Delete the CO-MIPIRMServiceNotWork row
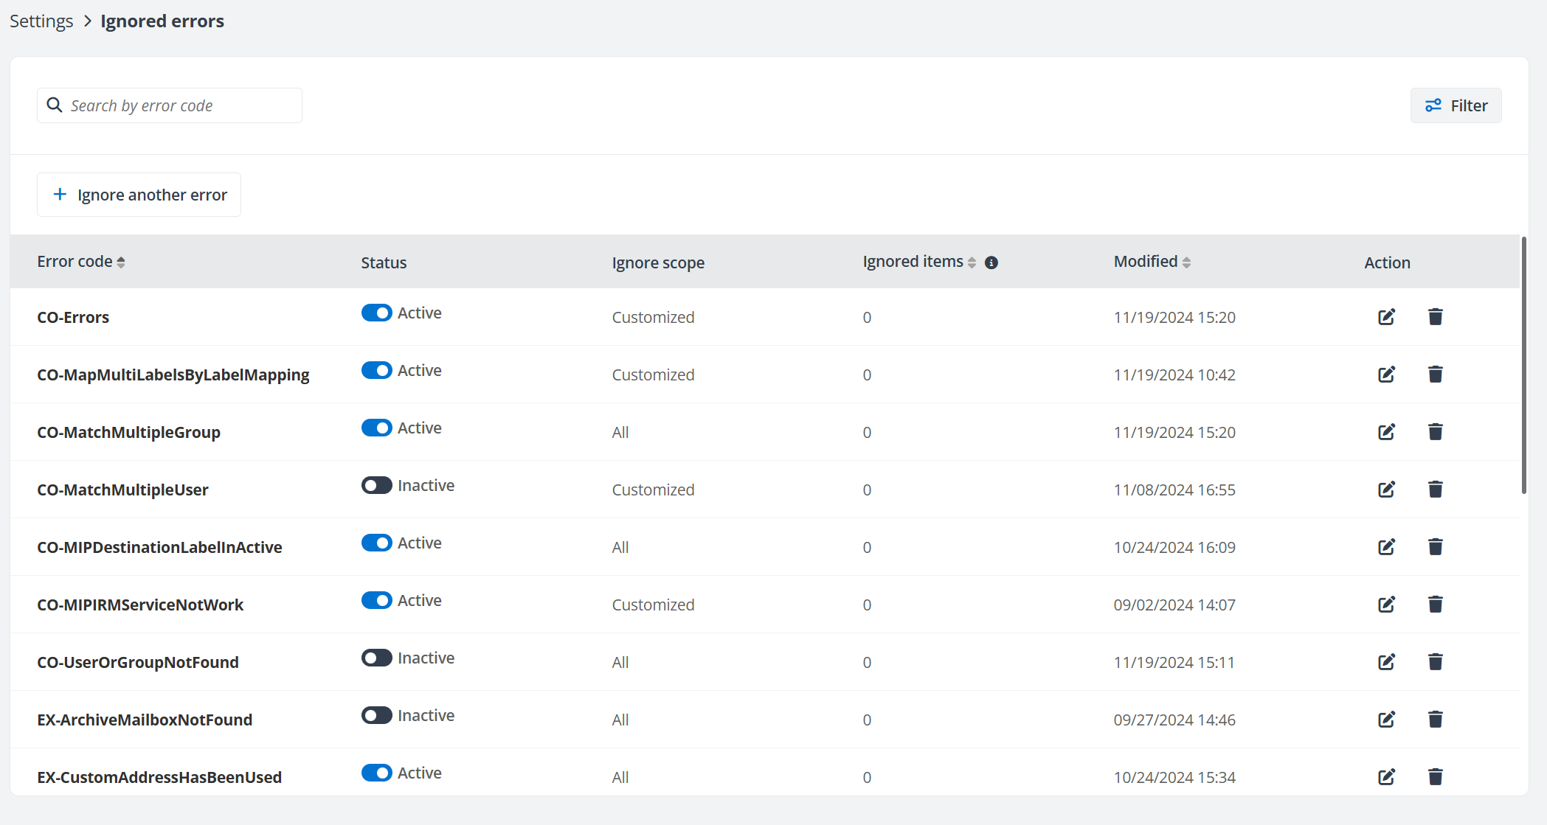The height and width of the screenshot is (825, 1547). point(1435,605)
